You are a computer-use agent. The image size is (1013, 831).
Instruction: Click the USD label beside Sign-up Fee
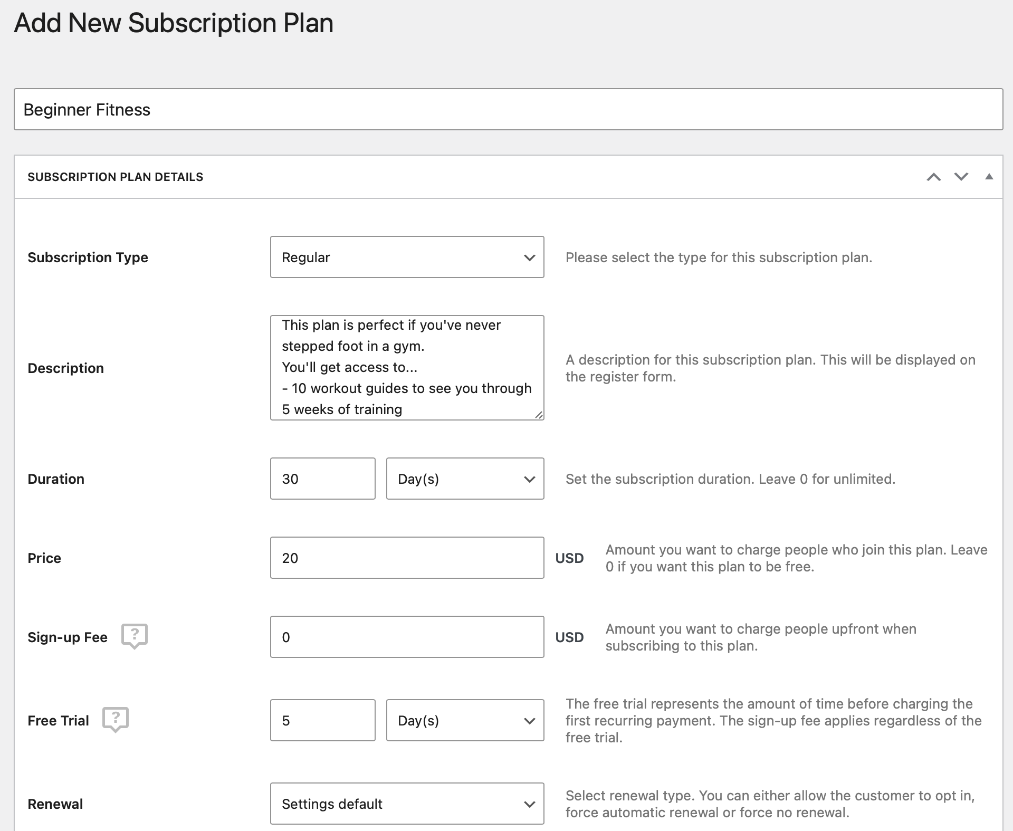point(569,637)
